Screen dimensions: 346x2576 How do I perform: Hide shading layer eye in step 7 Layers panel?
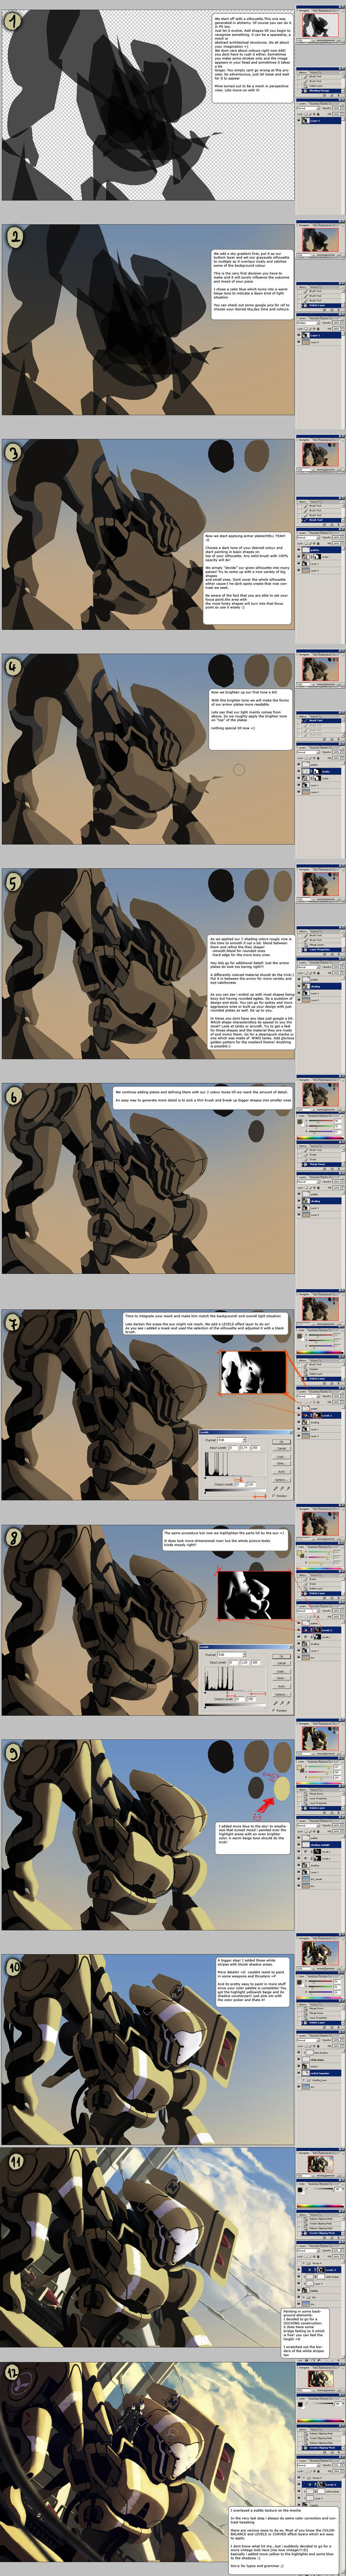pyautogui.click(x=299, y=1422)
